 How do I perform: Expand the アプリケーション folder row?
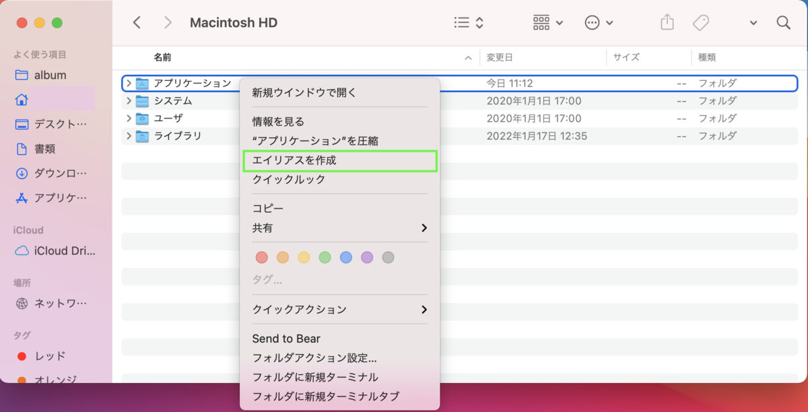129,83
